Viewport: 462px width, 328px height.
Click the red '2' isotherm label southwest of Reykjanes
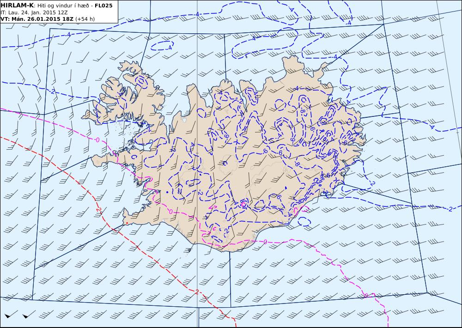pyautogui.click(x=99, y=210)
